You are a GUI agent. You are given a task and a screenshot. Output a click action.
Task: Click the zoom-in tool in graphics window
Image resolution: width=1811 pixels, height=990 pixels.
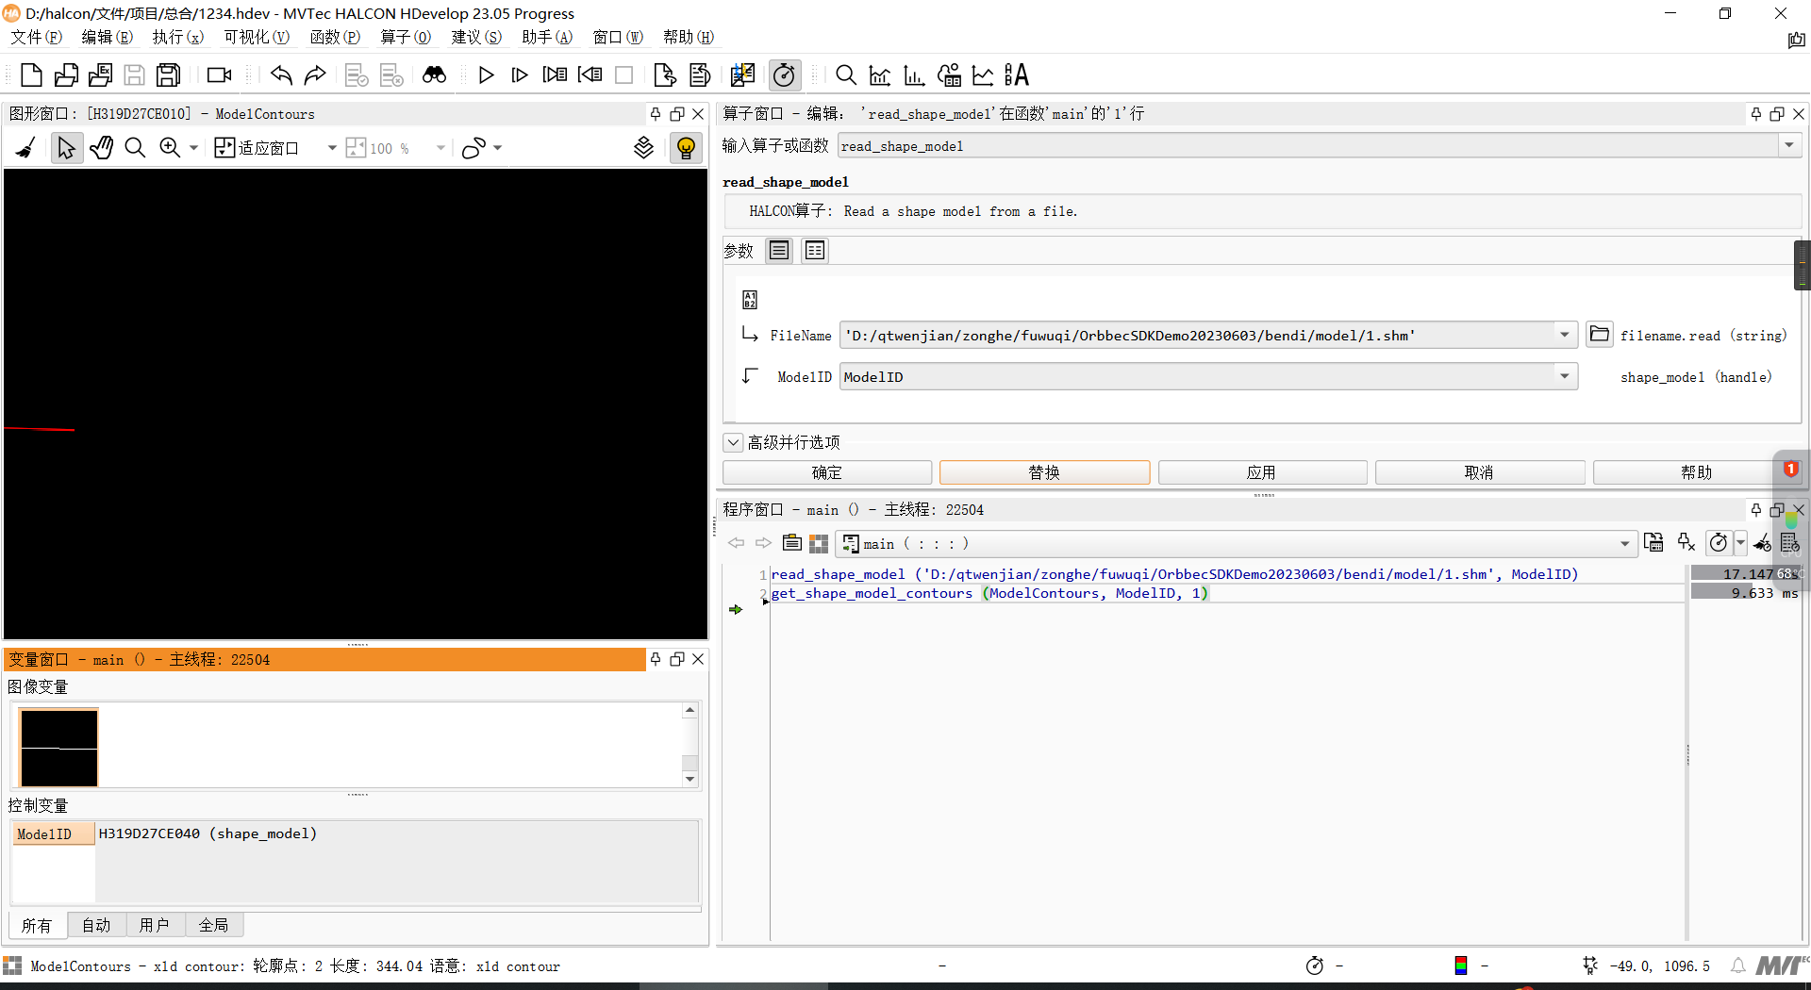pos(170,148)
